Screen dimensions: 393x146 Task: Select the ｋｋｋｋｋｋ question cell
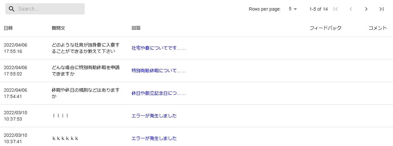tap(65, 138)
